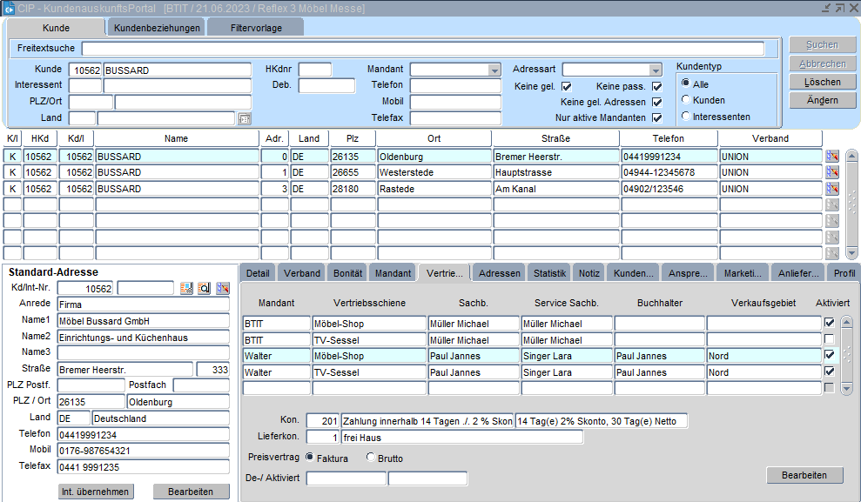The width and height of the screenshot is (861, 502).
Task: Click the first icon beside Kd/Int-Nr. field
Action: pyautogui.click(x=186, y=288)
